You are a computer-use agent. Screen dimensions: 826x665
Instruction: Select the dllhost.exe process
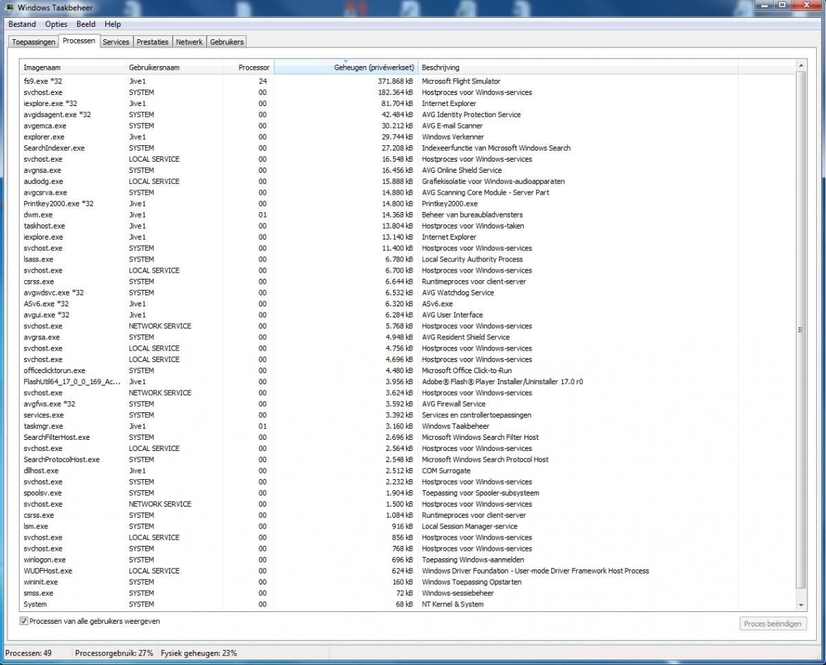407,471
